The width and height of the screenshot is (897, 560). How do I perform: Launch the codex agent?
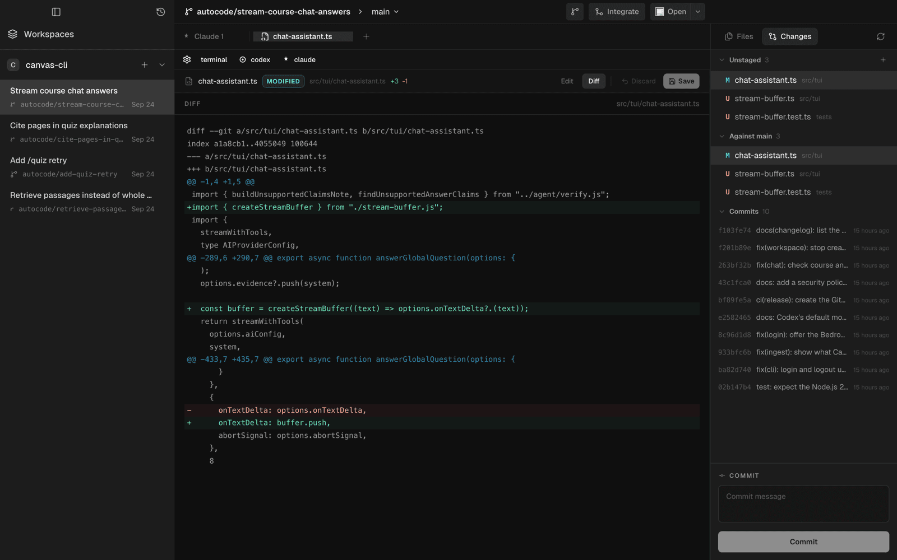tap(255, 59)
